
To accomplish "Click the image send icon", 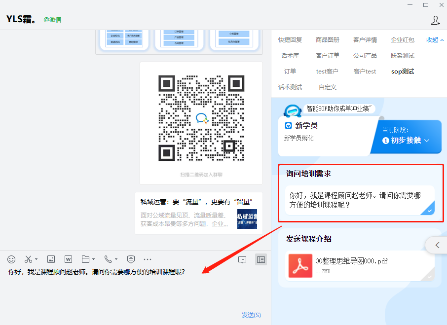I will coord(51,259).
